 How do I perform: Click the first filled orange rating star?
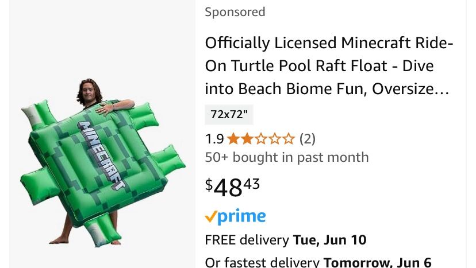pos(233,139)
